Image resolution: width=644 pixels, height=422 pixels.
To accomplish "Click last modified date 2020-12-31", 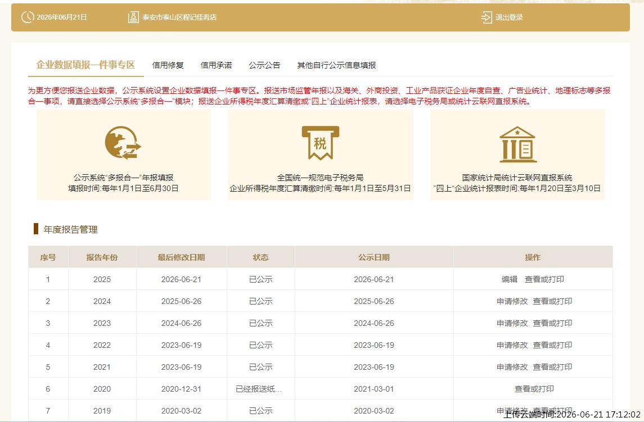I will pos(181,389).
